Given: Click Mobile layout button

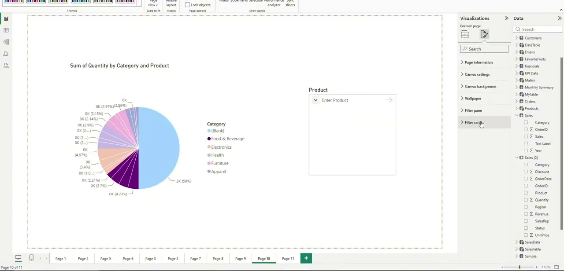Looking at the screenshot, I should coord(171,3).
